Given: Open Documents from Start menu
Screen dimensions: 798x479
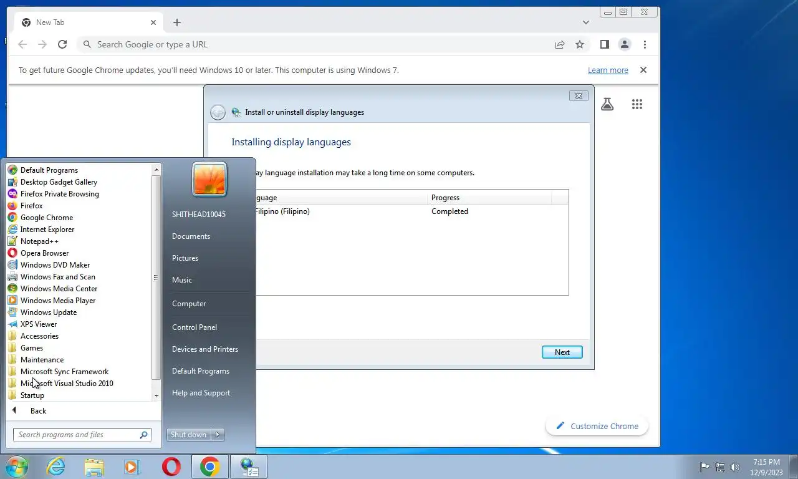Looking at the screenshot, I should coord(191,236).
